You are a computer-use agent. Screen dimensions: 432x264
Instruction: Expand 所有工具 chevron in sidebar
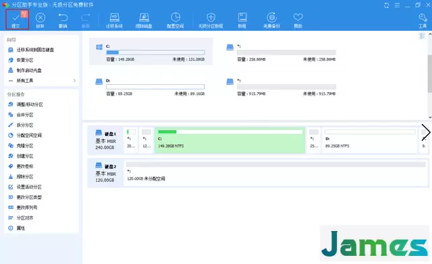(x=74, y=81)
